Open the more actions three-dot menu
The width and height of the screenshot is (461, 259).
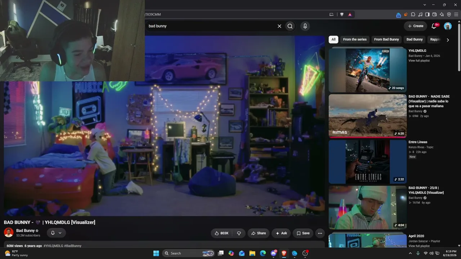320,233
